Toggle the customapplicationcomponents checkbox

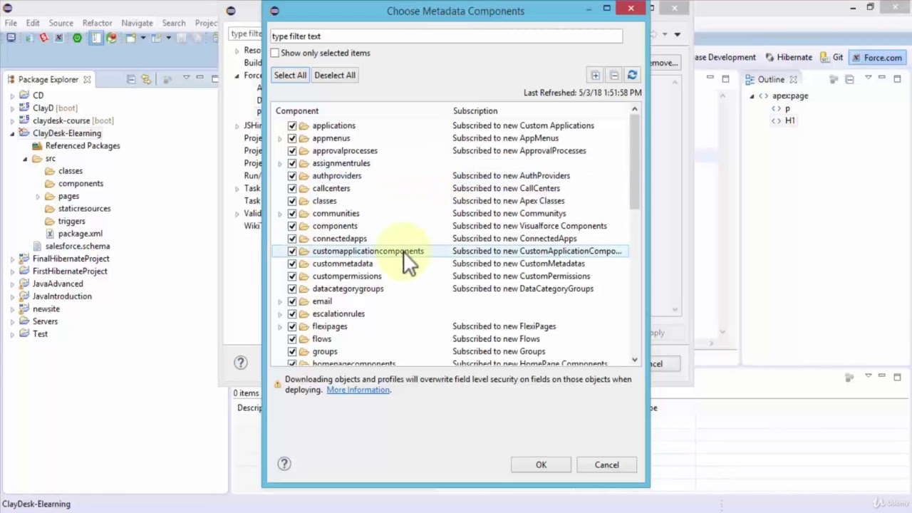point(292,251)
